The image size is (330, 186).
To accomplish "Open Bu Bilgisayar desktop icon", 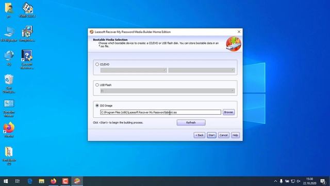I will click(9, 34).
